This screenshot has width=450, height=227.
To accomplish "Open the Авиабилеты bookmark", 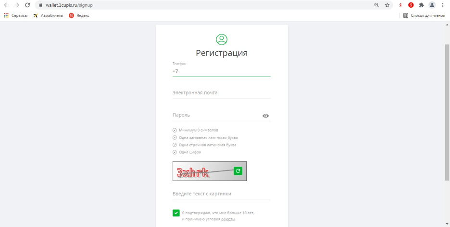I will pos(48,15).
